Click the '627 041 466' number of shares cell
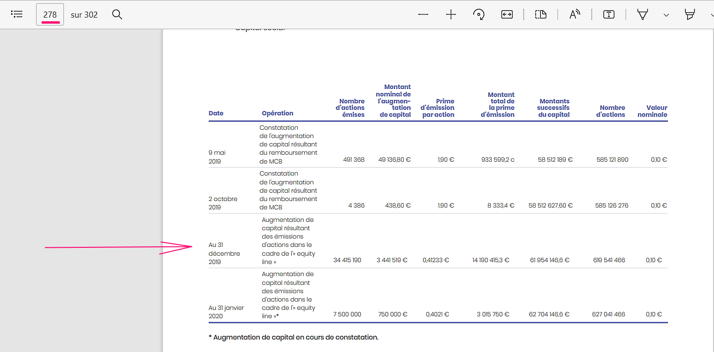The height and width of the screenshot is (352, 714). pos(608,314)
